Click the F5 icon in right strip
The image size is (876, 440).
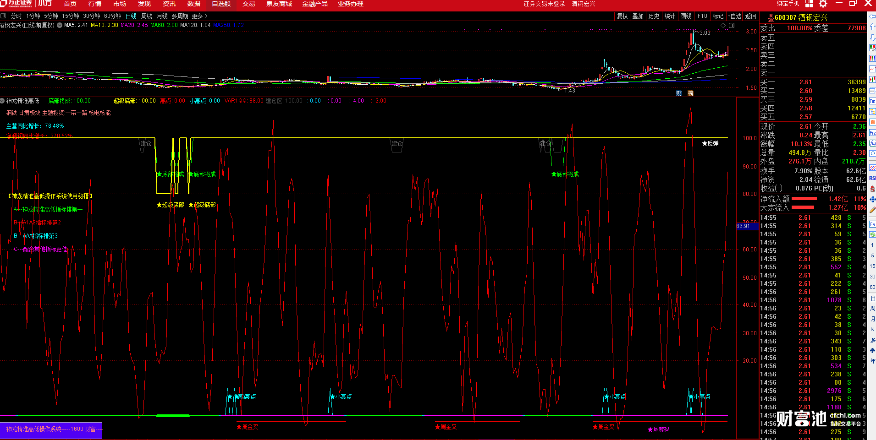point(872,224)
